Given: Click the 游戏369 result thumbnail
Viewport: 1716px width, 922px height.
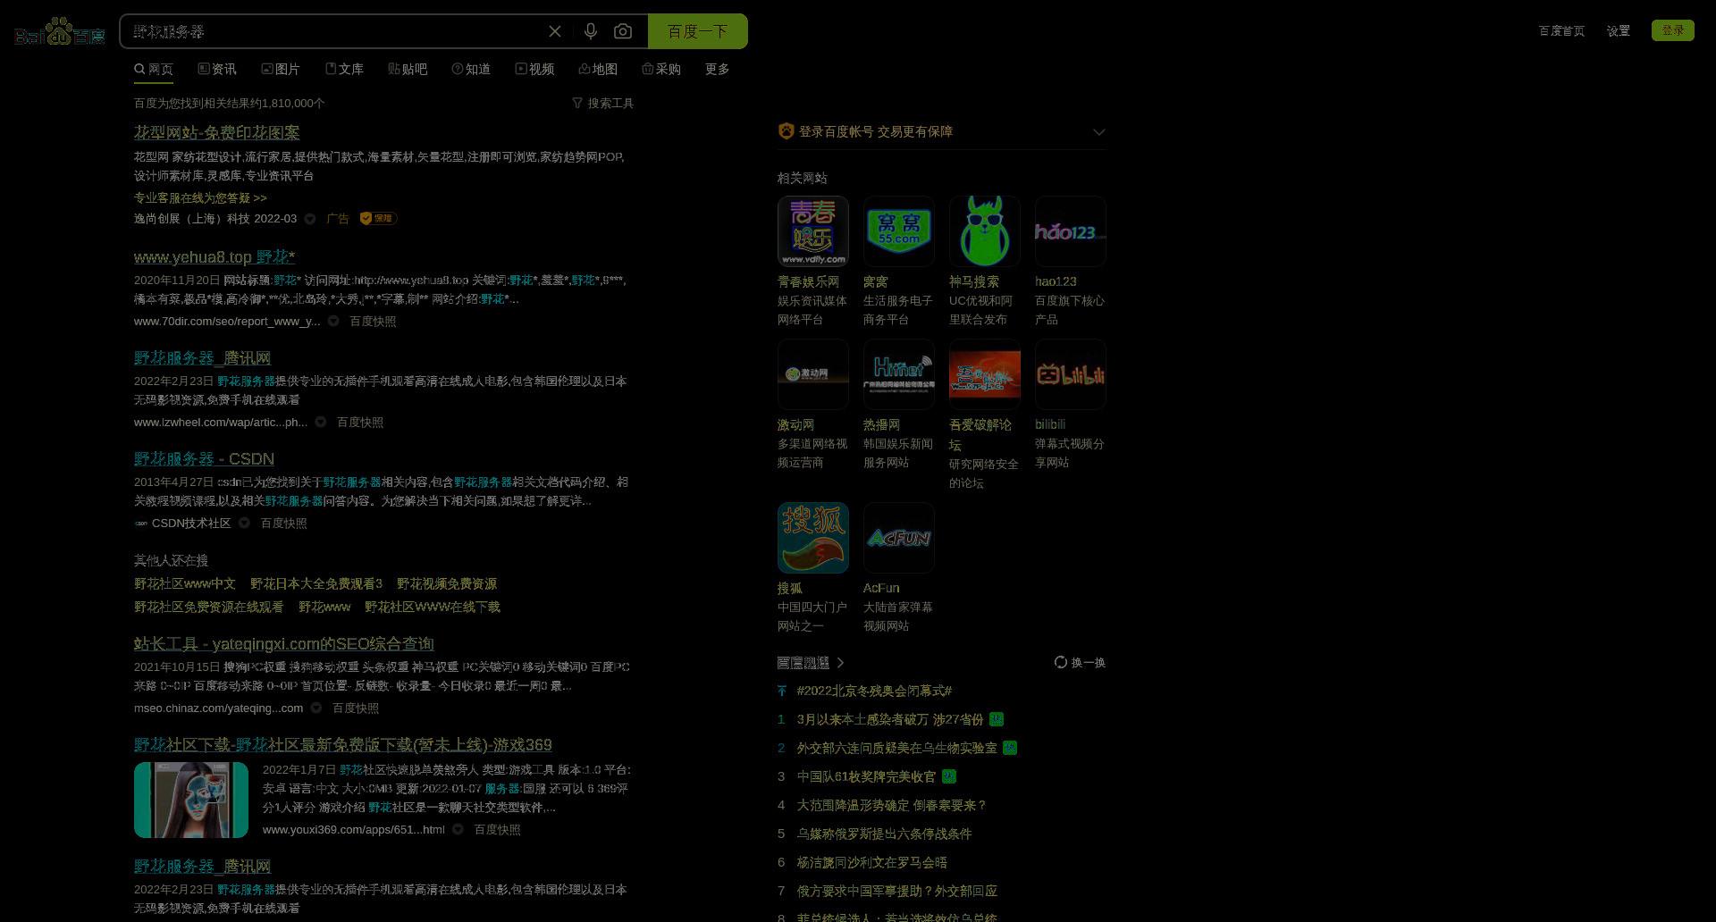Looking at the screenshot, I should coord(191,800).
